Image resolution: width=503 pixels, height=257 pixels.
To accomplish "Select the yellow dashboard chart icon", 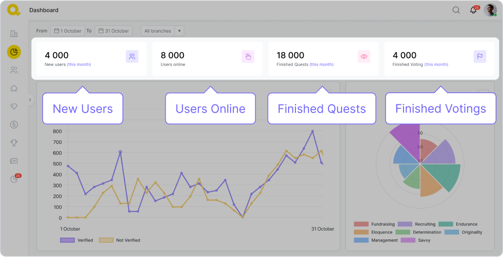I will click(14, 52).
